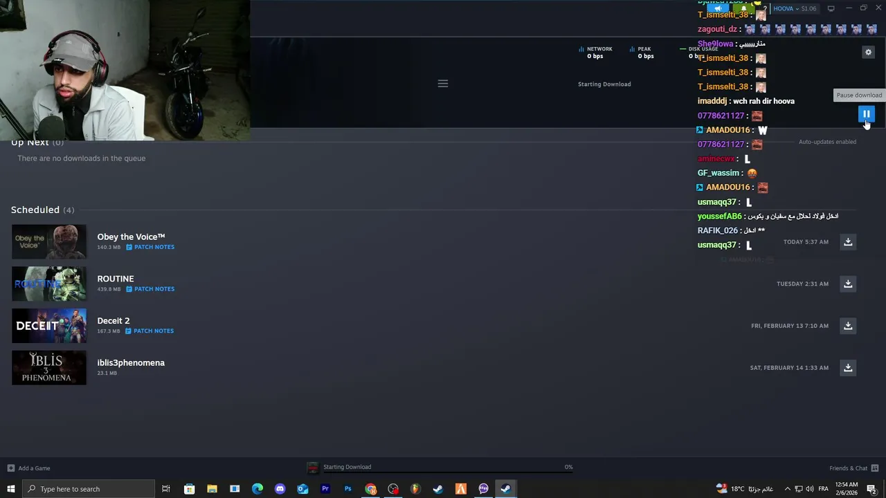The image size is (886, 498).
Task: Click the active Steam taskbar icon
Action: click(506, 489)
